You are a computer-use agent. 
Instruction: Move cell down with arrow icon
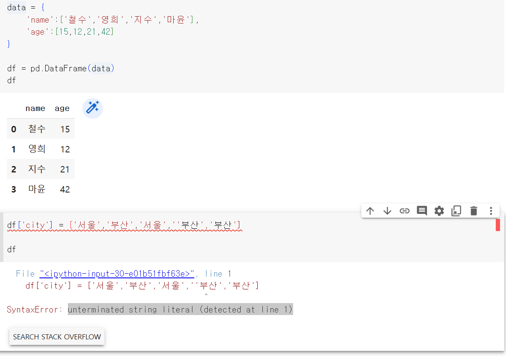pyautogui.click(x=387, y=211)
